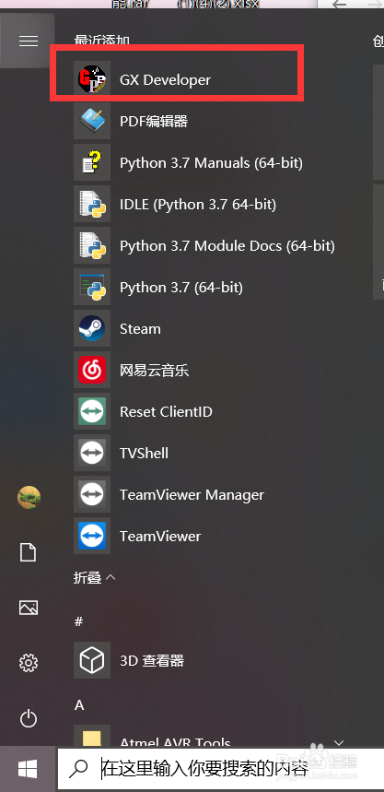Open Reset ClientID icon

pyautogui.click(x=92, y=411)
